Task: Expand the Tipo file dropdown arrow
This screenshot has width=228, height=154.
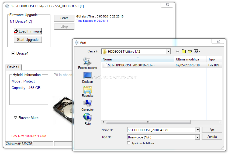Action: (198, 137)
